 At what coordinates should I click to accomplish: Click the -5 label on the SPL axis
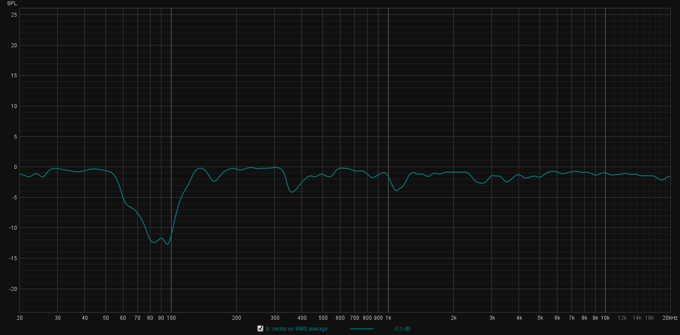pos(14,197)
